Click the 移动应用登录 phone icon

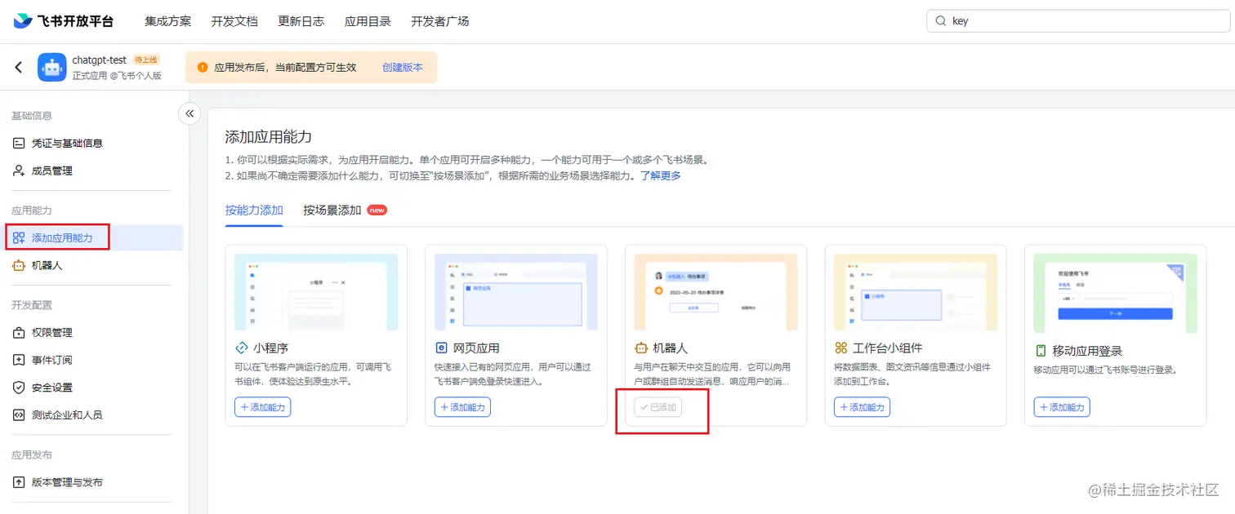(1041, 351)
